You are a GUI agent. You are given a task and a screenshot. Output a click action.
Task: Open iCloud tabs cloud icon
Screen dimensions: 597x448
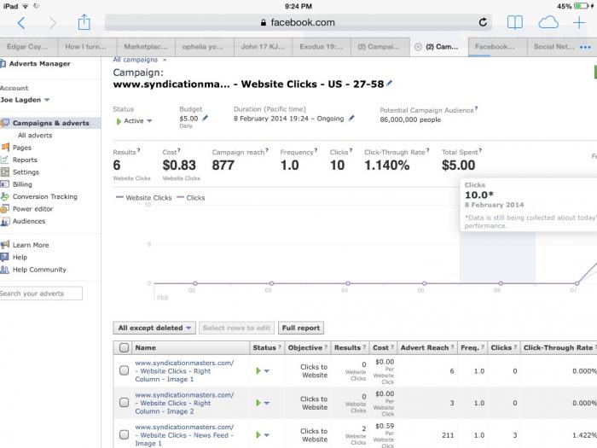tap(548, 22)
